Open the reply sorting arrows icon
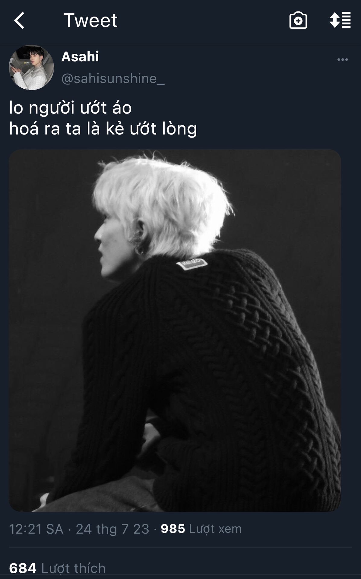The width and height of the screenshot is (361, 579). tap(340, 20)
